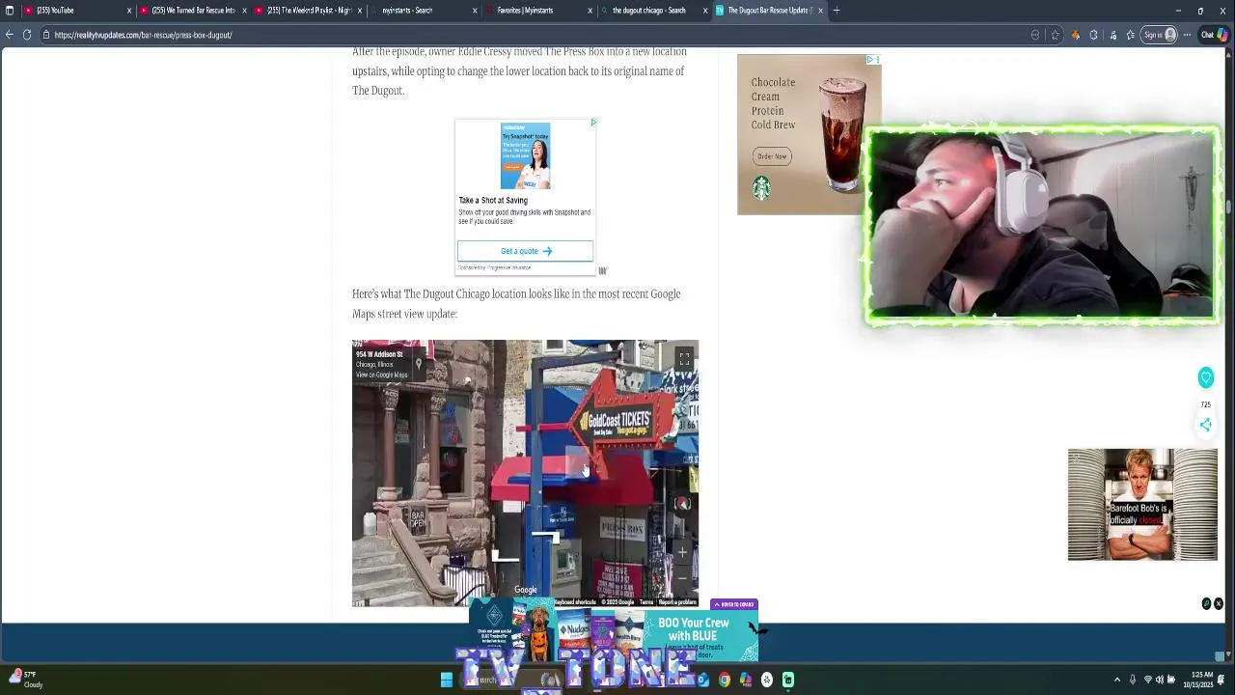
Task: Zoom out on the street view
Action: tap(682, 576)
